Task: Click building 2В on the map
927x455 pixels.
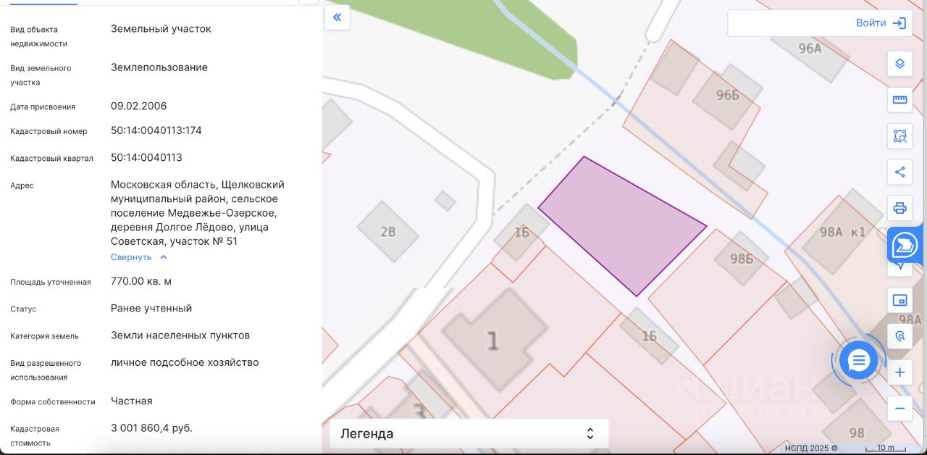Action: (388, 232)
